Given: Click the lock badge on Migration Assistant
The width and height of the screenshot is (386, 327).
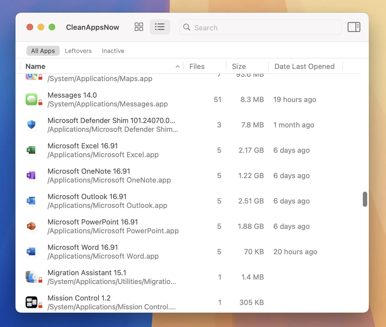Looking at the screenshot, I should (x=40, y=280).
